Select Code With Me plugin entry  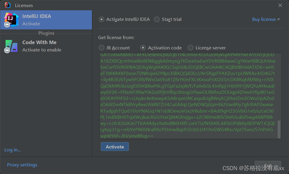point(46,46)
